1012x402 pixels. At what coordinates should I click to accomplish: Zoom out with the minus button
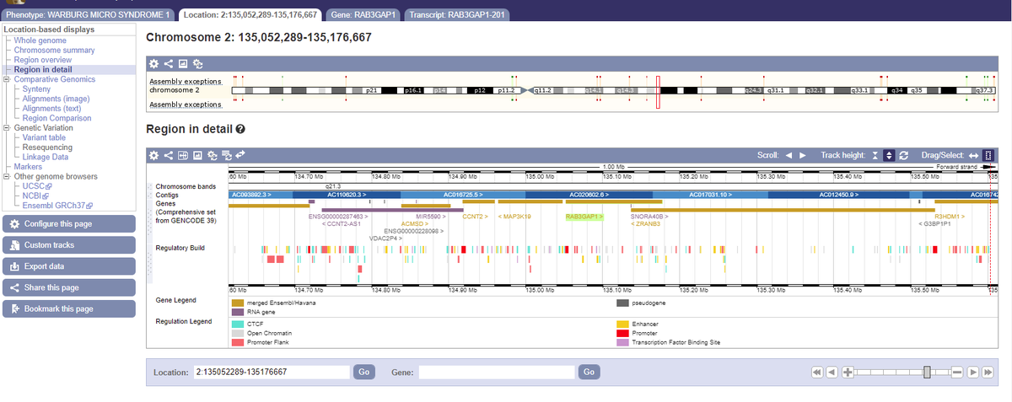point(956,372)
